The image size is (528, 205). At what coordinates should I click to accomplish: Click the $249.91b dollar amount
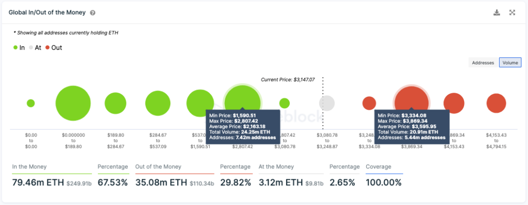(x=79, y=183)
